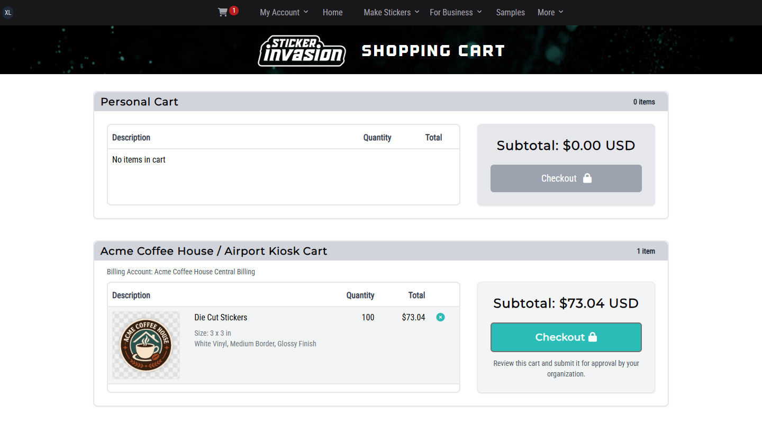Expand the More menu
This screenshot has height=422, width=762.
pyautogui.click(x=550, y=12)
